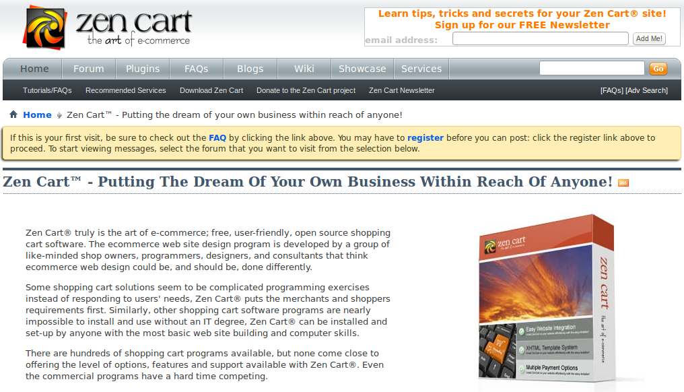Open Recommended Services link

[x=126, y=90]
